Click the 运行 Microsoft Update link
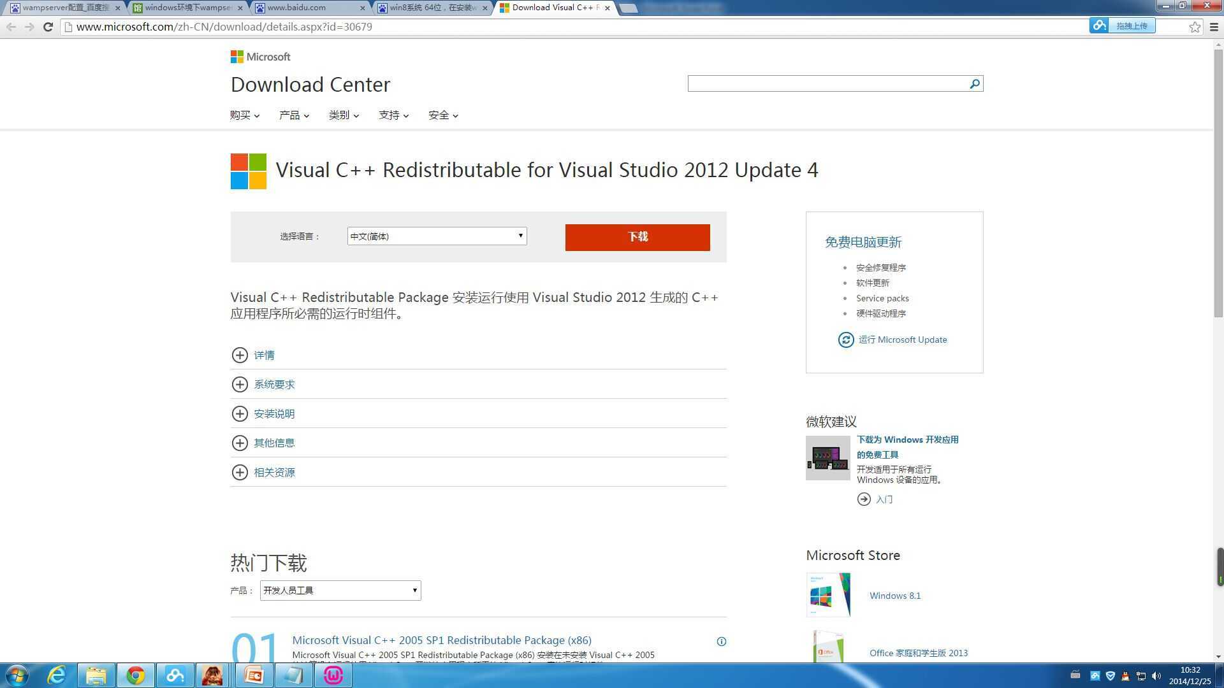Viewport: 1224px width, 688px height. click(903, 340)
